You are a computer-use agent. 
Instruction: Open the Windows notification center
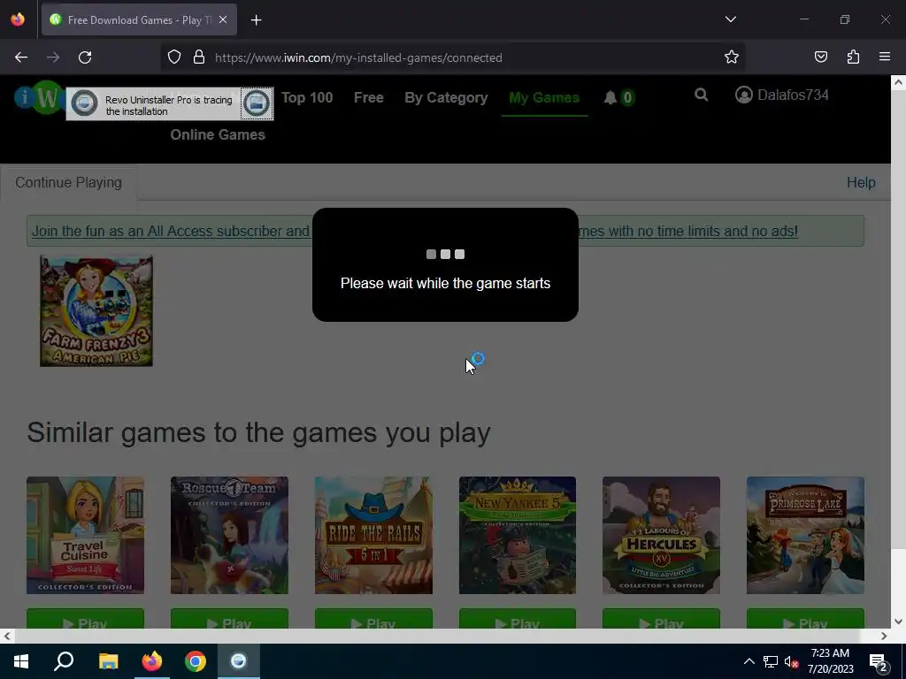[879, 662]
